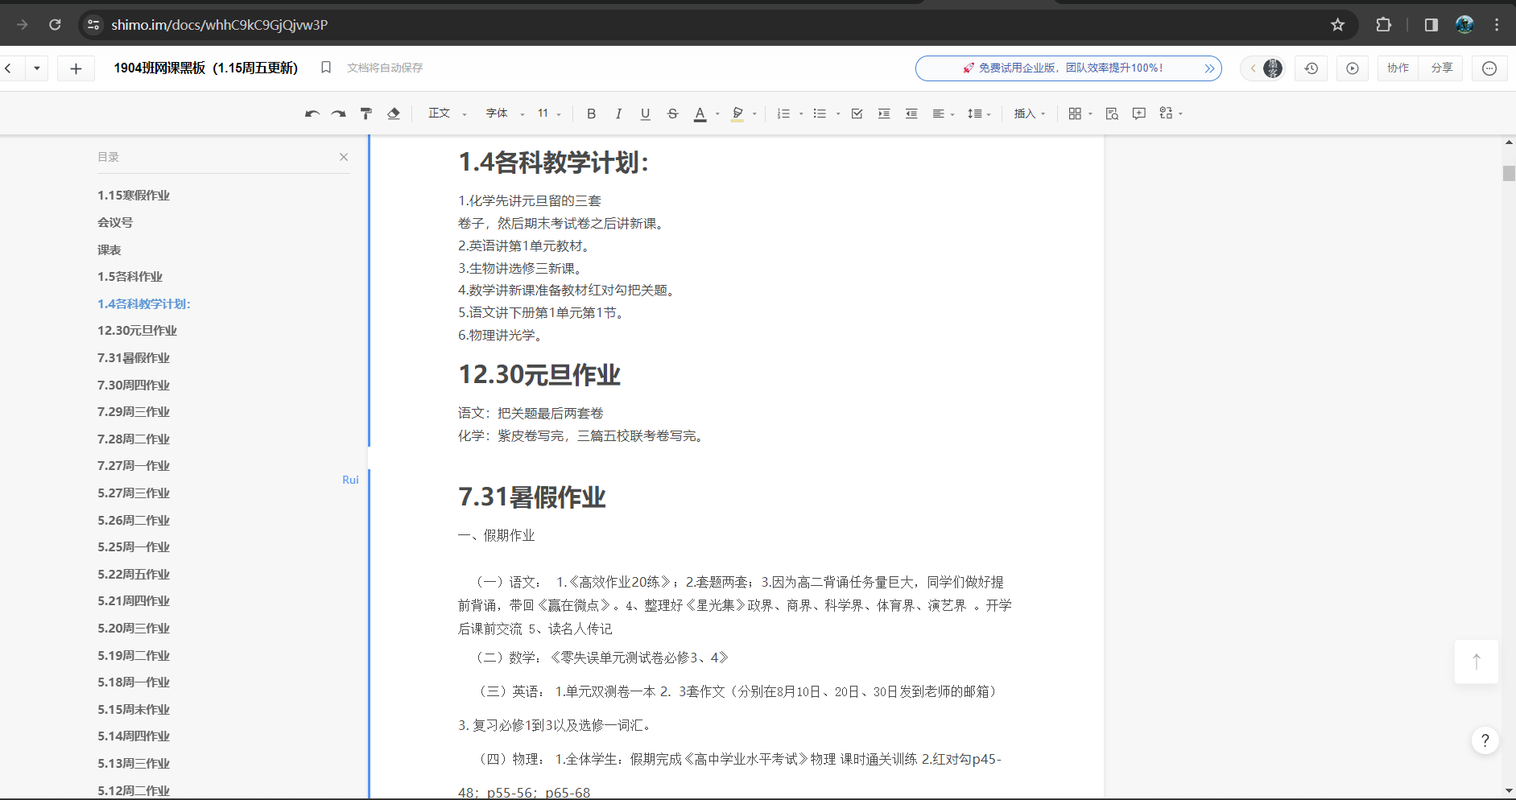Open find and replace tool
This screenshot has height=800, width=1516.
pyautogui.click(x=1112, y=113)
